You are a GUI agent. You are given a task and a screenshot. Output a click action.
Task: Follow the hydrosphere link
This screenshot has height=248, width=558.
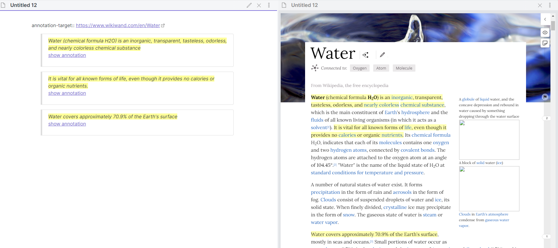pyautogui.click(x=415, y=112)
